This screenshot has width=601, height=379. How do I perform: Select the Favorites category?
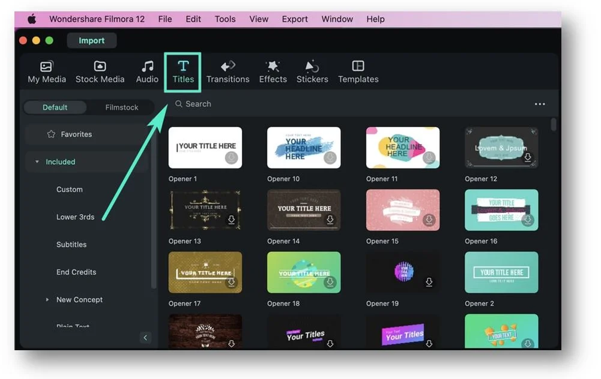tap(86, 134)
